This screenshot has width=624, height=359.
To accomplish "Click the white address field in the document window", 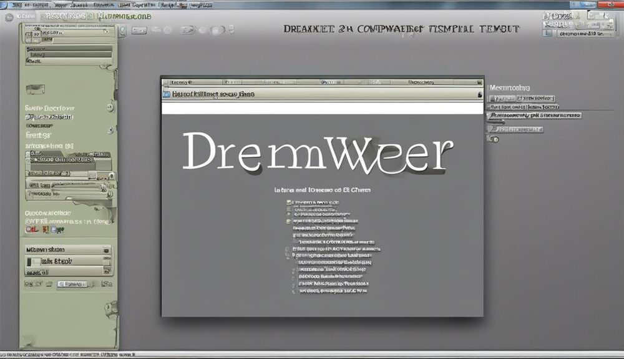I will pyautogui.click(x=322, y=108).
